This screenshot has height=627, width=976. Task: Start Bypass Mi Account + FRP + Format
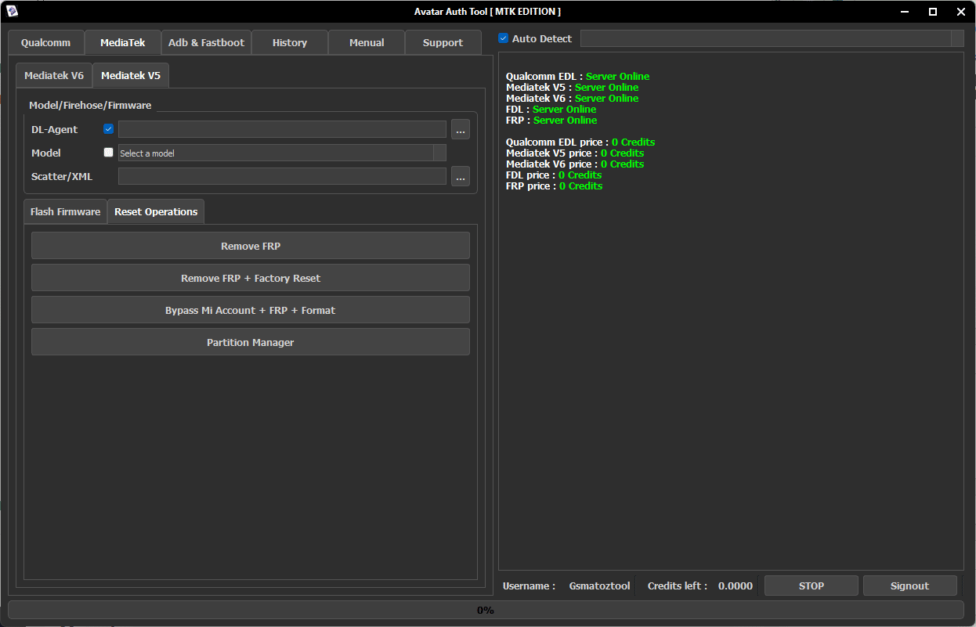[x=250, y=309]
